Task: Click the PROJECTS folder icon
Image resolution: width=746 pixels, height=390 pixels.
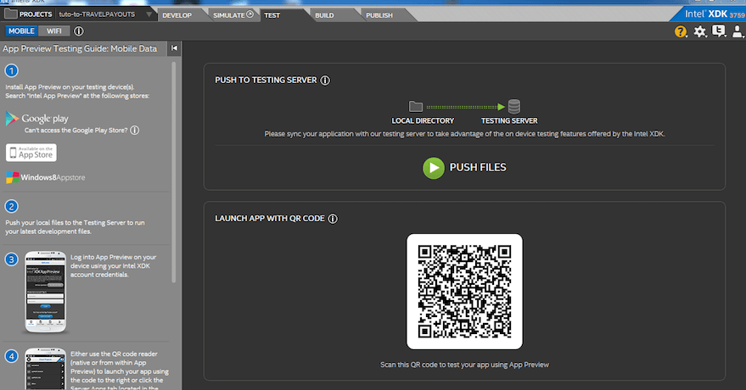Action: (x=11, y=14)
